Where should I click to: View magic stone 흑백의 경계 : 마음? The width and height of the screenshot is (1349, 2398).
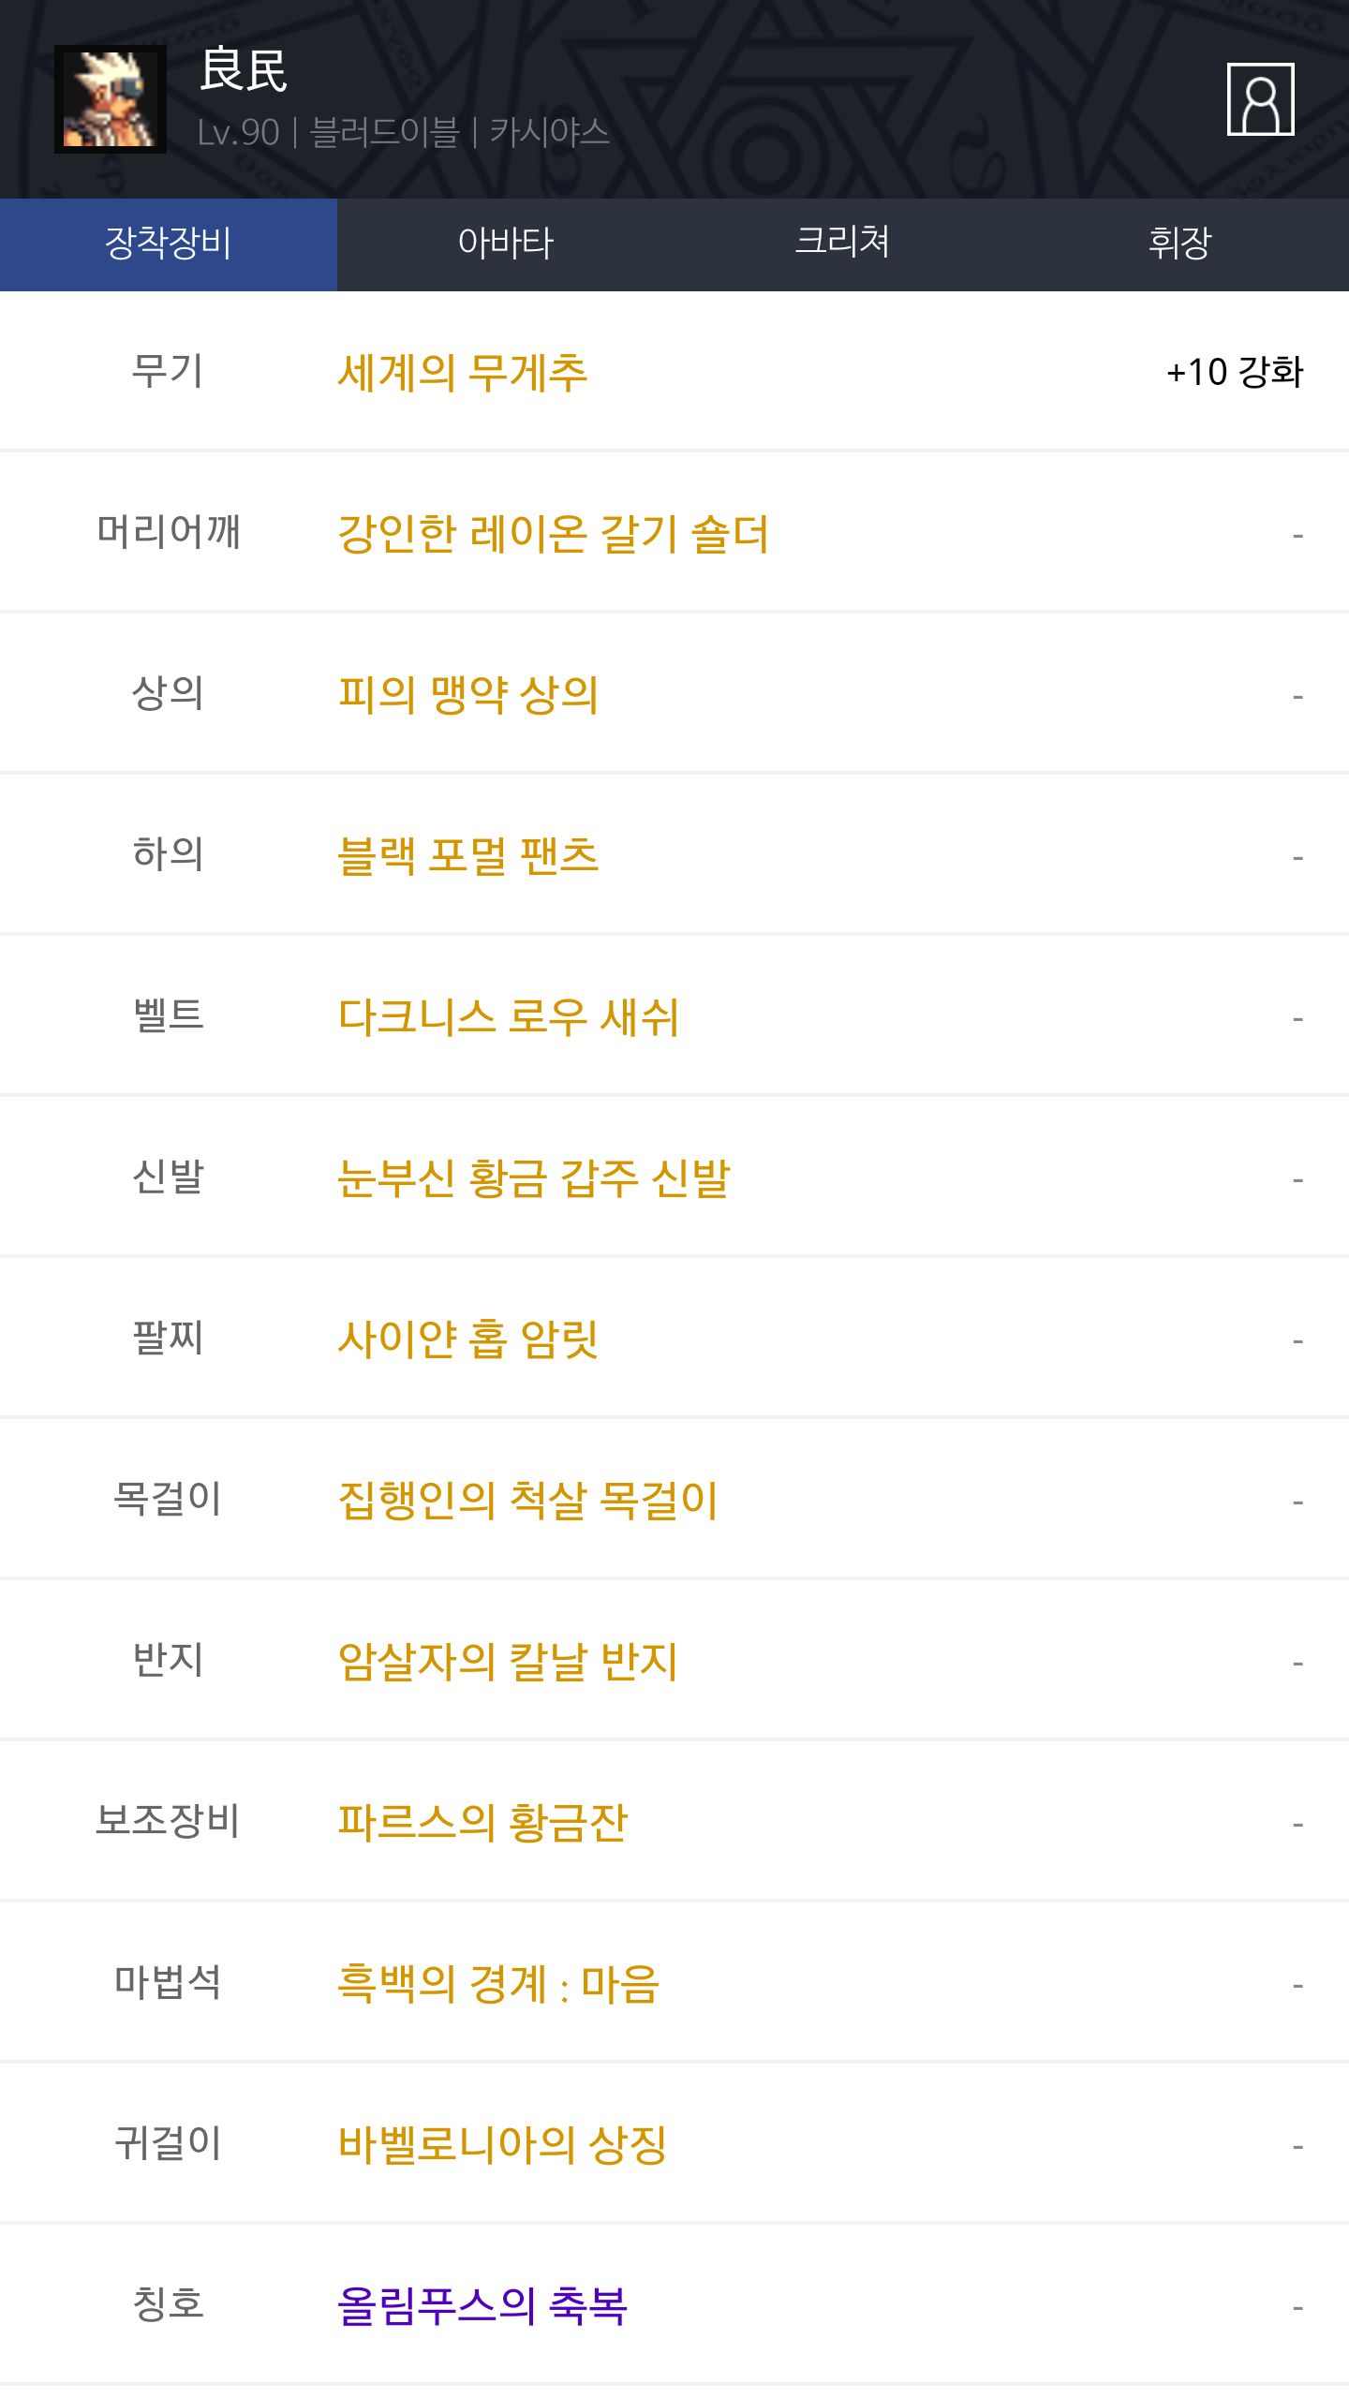click(x=498, y=1984)
